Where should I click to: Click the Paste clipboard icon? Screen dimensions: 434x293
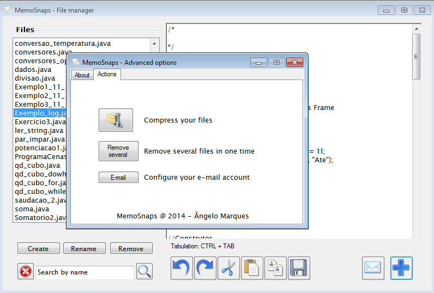(252, 268)
